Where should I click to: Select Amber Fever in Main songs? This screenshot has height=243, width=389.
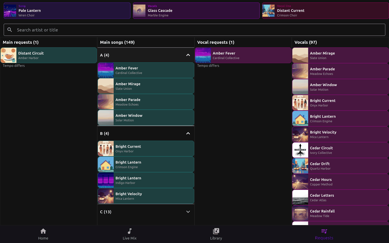[x=146, y=70]
